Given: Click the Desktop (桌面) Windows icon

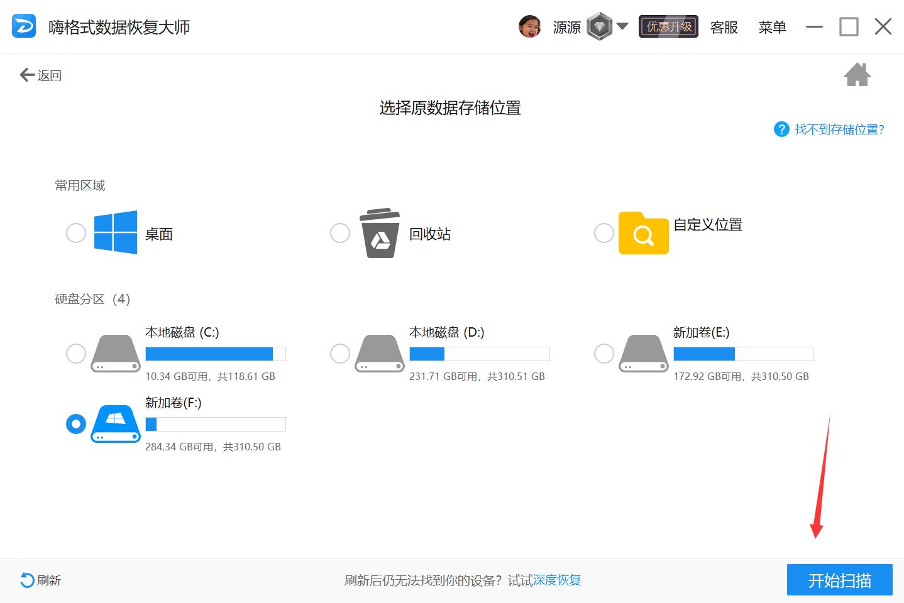Looking at the screenshot, I should pos(115,232).
